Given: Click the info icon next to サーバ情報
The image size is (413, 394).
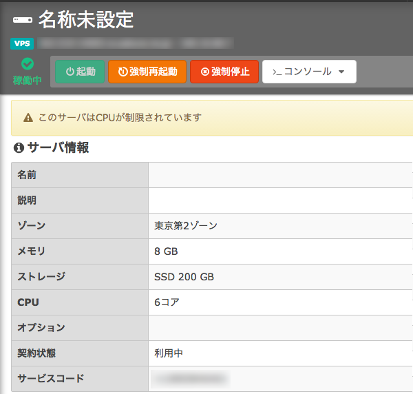Looking at the screenshot, I should (x=19, y=147).
